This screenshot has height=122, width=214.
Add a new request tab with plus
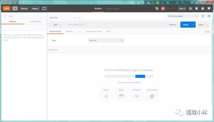point(75,18)
